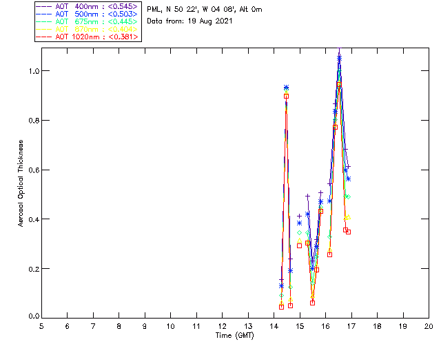The image size is (441, 353).
Task: Click the 0.0 y-axis tick label
Action: pyautogui.click(x=34, y=316)
